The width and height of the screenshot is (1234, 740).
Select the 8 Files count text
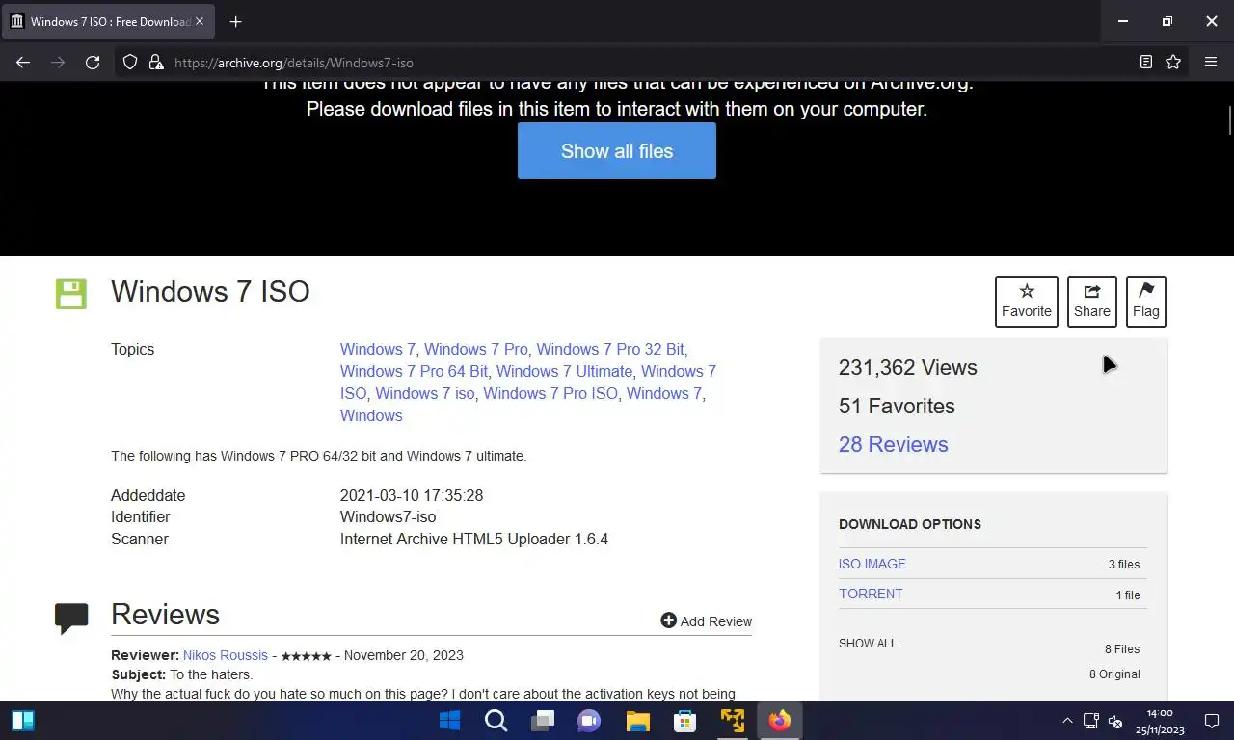click(1122, 649)
